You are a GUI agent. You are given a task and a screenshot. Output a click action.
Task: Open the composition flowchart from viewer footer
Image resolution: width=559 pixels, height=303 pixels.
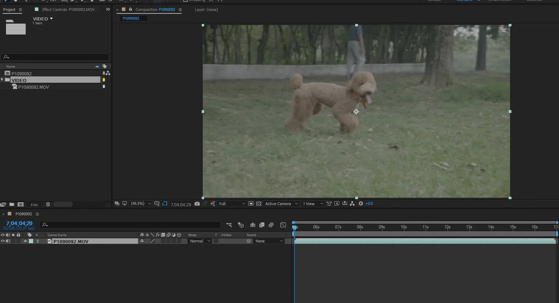click(x=352, y=204)
